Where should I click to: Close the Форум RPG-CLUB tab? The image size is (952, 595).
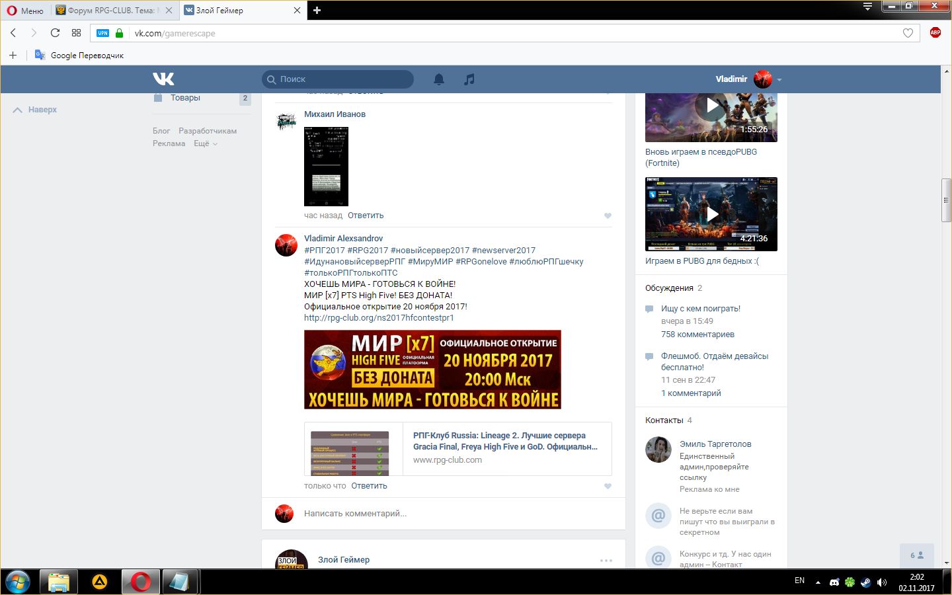click(169, 11)
